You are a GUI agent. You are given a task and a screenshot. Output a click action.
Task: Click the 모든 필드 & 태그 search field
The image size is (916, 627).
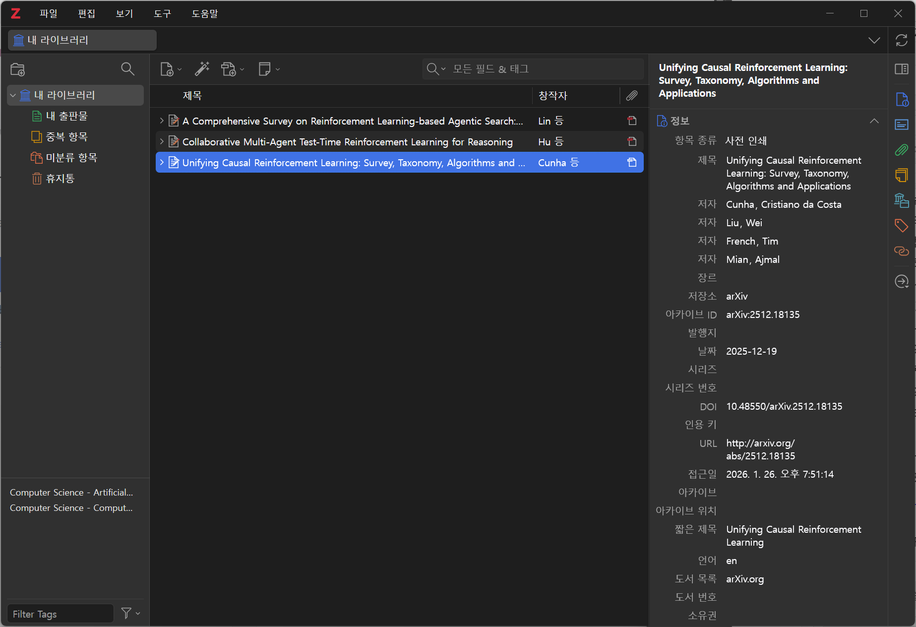541,69
